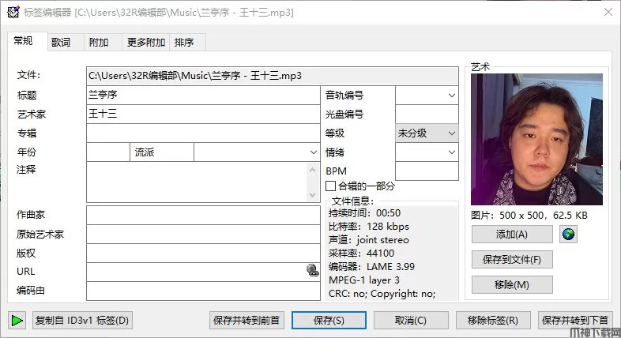Click the 持续时间: 00:50 text
This screenshot has width=621, height=338.
click(x=364, y=213)
